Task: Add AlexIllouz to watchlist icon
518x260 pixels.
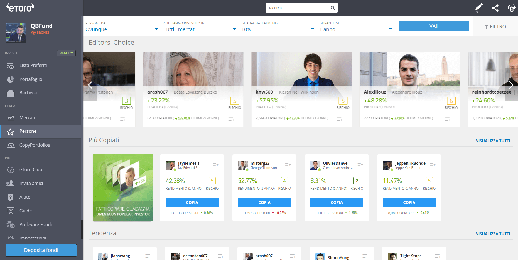Action: (x=448, y=119)
